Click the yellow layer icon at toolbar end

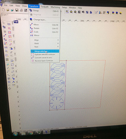[x=120, y=13]
